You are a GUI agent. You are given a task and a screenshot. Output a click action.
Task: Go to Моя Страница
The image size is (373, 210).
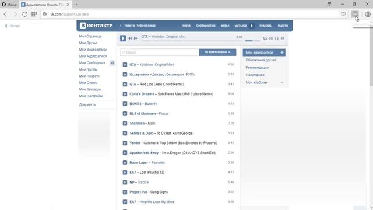click(90, 36)
